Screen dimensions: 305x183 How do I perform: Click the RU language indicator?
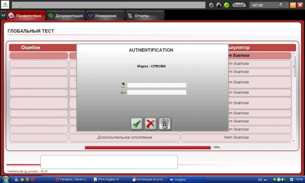[260, 179]
